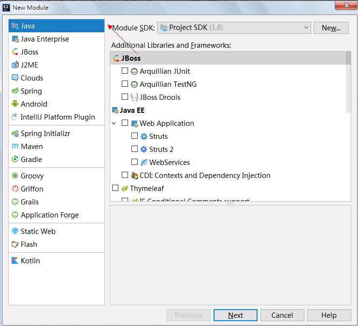358x326 pixels.
Task: Enable the WebServices checkbox
Action: (x=134, y=162)
